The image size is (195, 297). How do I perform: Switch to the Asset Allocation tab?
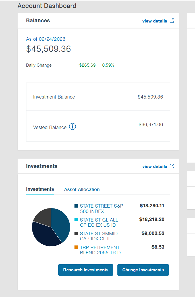click(82, 189)
